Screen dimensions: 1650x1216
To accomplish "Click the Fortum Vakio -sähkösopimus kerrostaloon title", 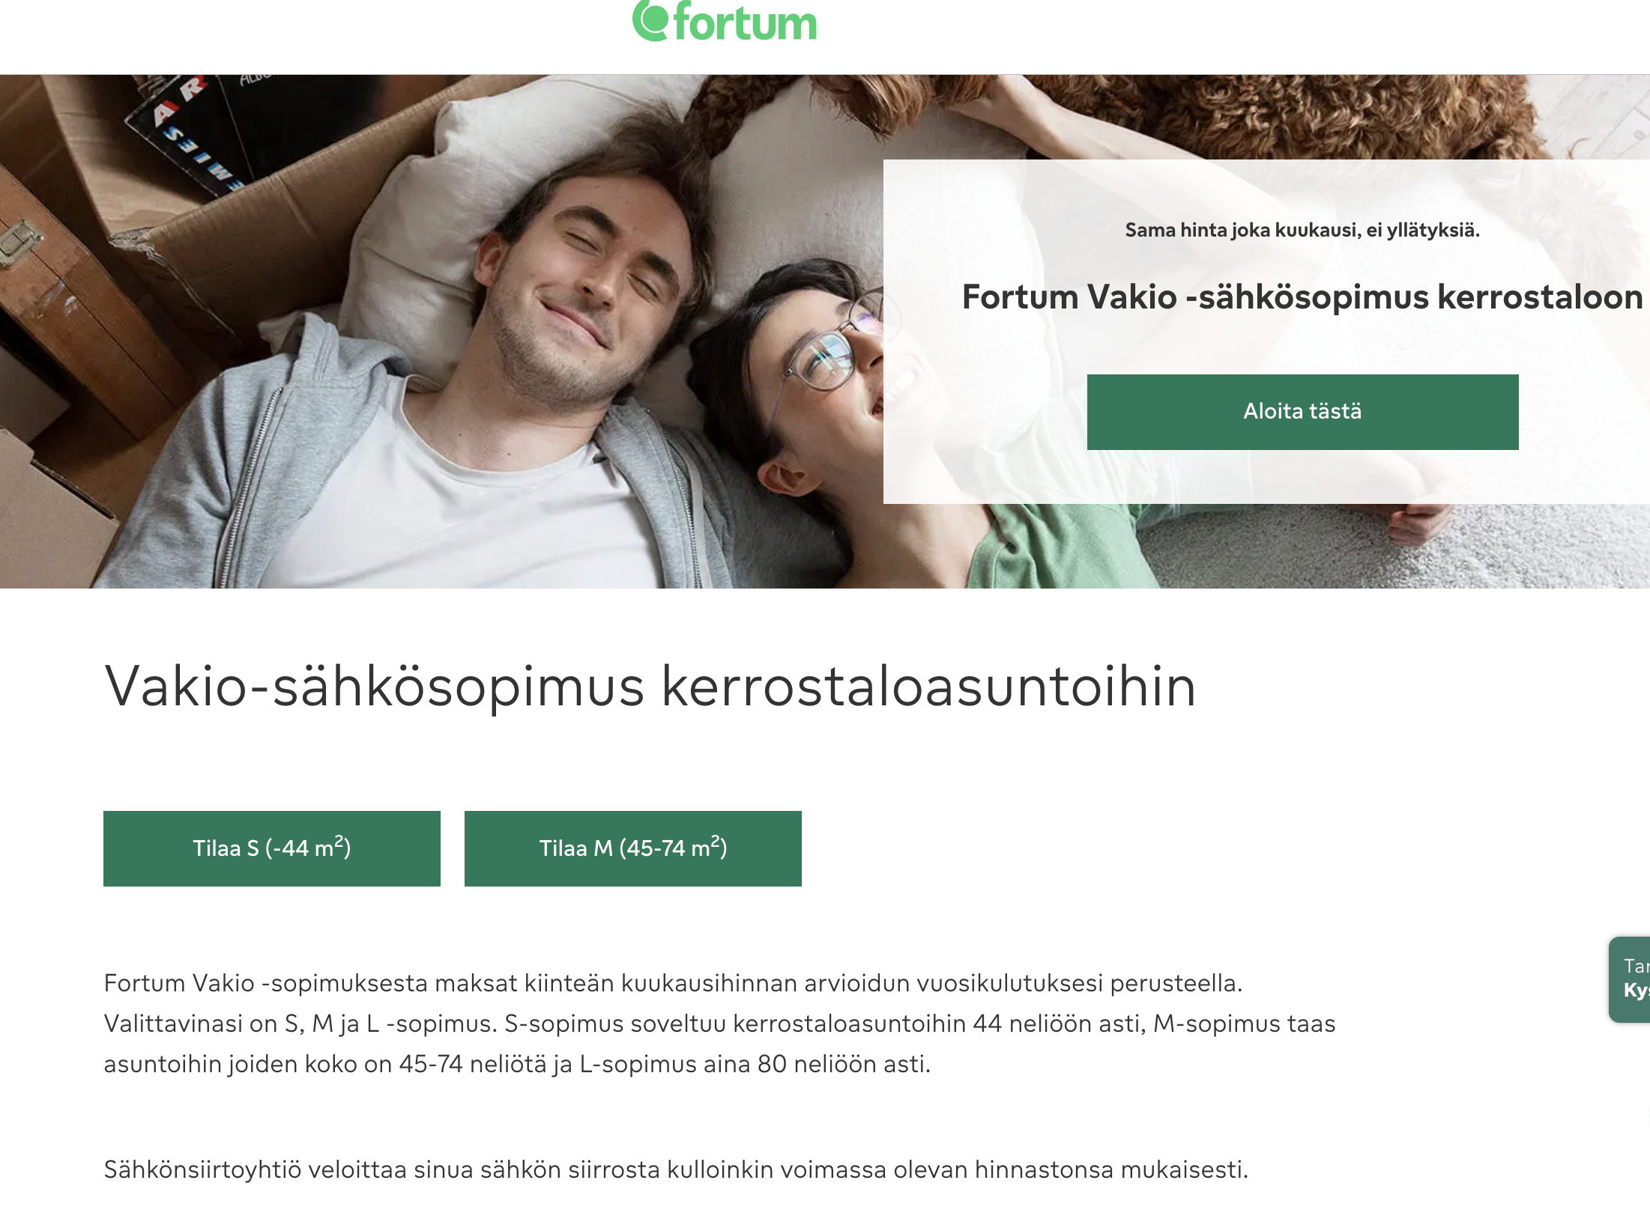I will (x=1302, y=297).
